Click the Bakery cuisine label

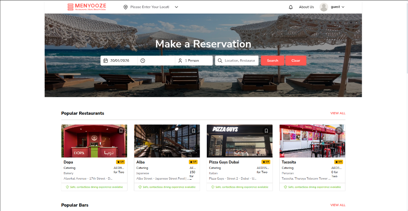(x=69, y=173)
